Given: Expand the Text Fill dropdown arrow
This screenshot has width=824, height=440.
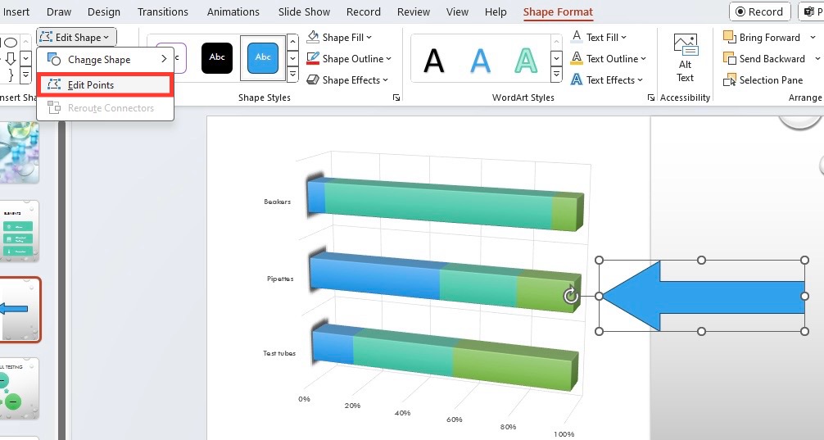Looking at the screenshot, I should [624, 38].
